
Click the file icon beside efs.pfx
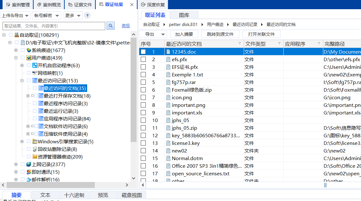168,59
